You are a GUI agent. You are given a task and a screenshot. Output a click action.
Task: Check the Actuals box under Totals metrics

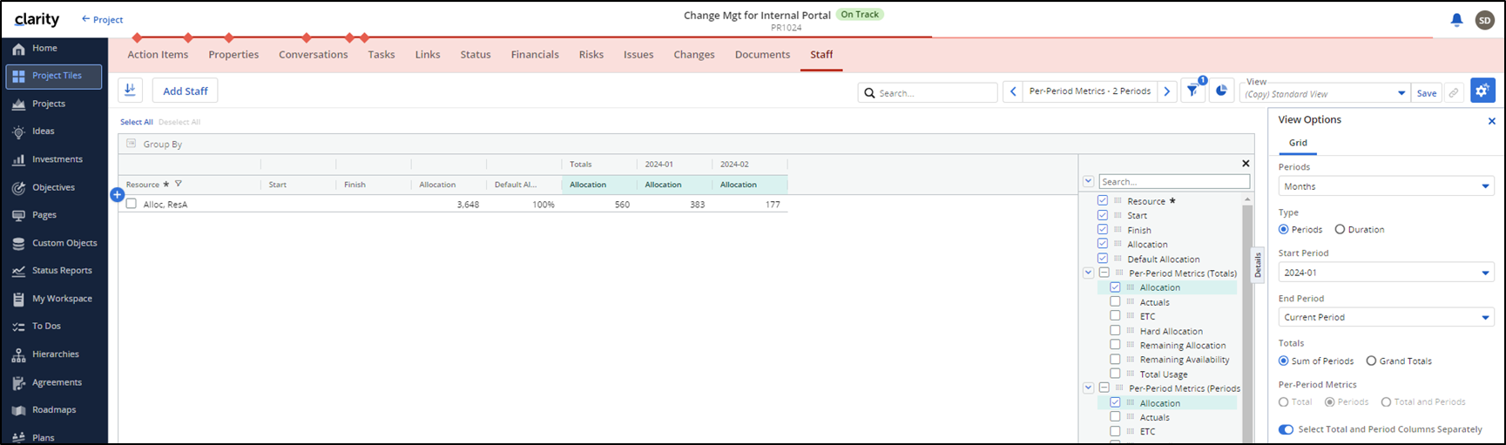coord(1115,302)
